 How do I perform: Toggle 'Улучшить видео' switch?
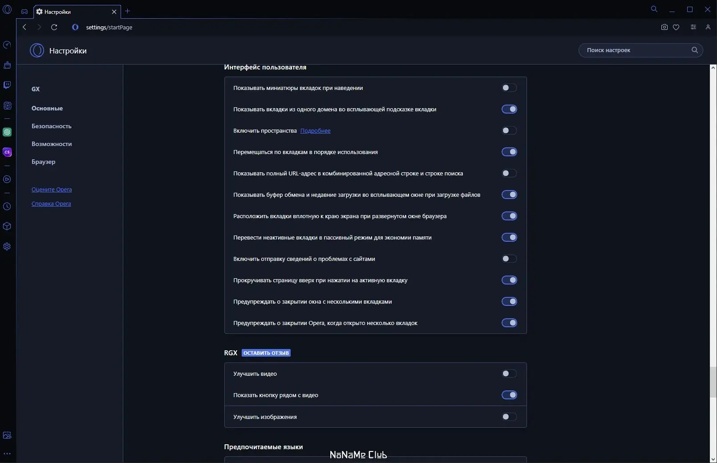[509, 374]
